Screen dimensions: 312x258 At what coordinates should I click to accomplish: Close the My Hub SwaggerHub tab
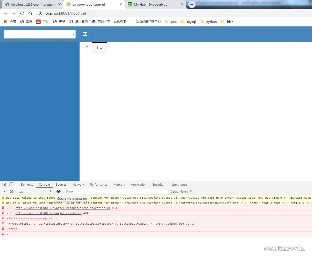pos(182,4)
